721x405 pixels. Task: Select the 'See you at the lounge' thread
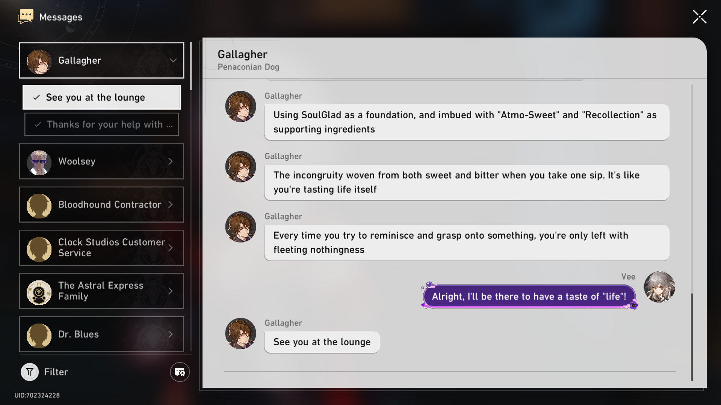click(101, 98)
